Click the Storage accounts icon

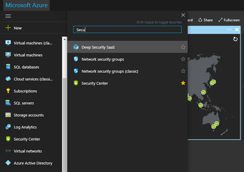coord(8,115)
